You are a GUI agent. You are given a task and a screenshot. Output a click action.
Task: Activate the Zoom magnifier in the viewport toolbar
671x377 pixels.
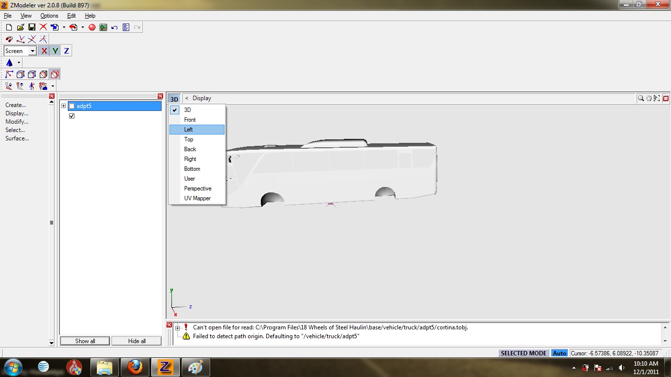(641, 98)
